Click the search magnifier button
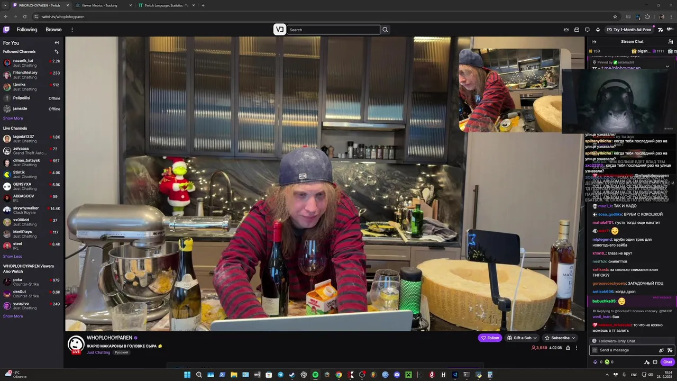677x381 pixels. tap(385, 30)
